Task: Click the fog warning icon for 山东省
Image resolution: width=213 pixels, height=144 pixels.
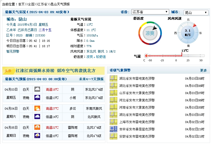Action: (x=113, y=93)
